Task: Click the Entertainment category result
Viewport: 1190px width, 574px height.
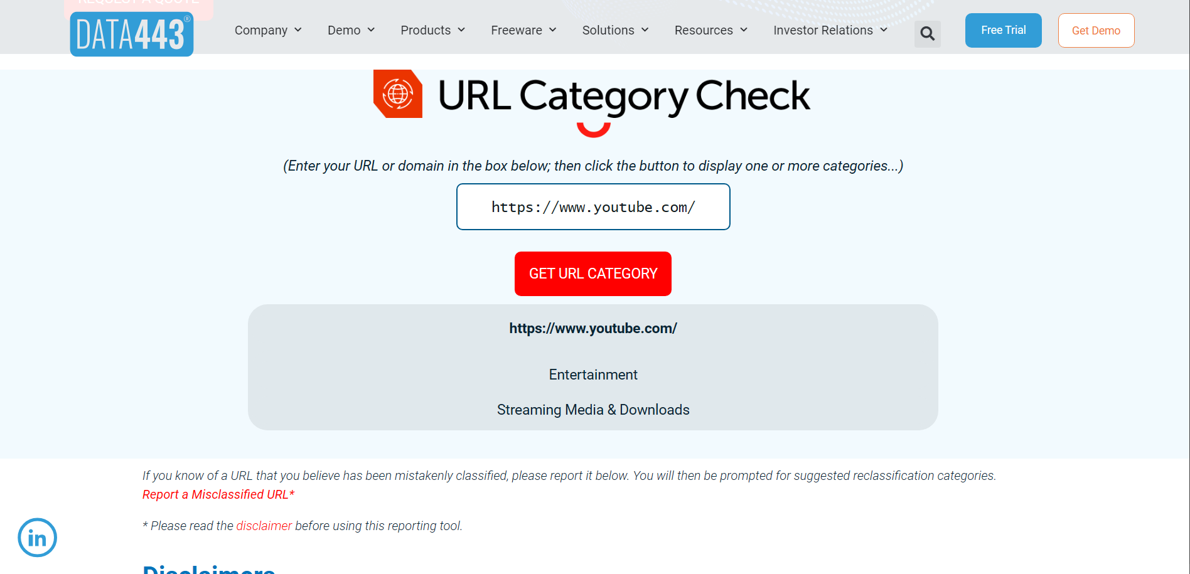Action: pos(593,375)
